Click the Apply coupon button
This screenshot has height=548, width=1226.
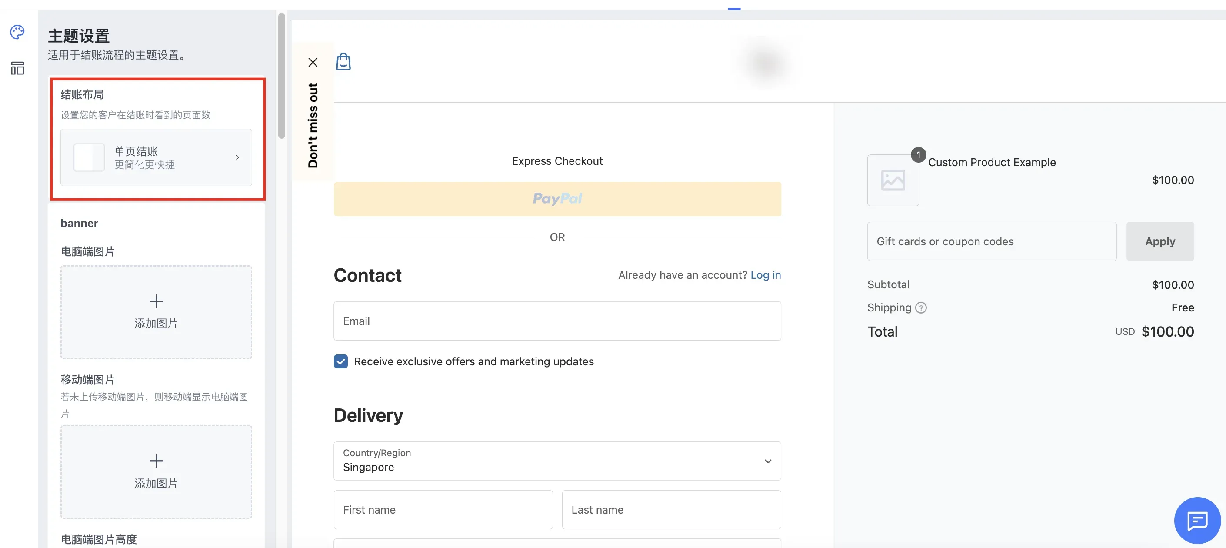[1159, 241]
